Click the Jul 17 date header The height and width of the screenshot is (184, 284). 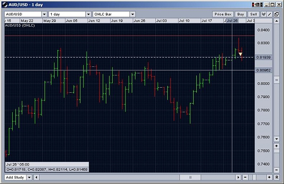pos(207,20)
